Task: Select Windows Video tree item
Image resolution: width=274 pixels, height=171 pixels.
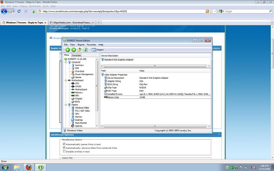Action: pyautogui.click(x=82, y=108)
